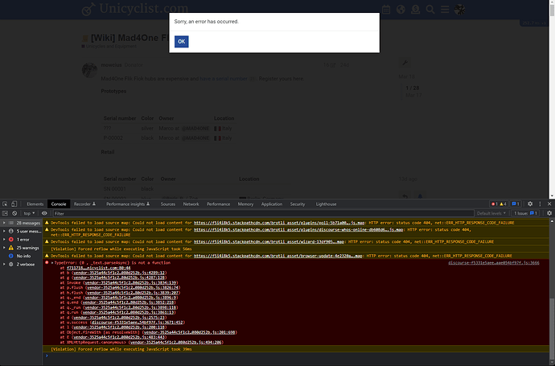Select the user messages person icon
Image resolution: width=555 pixels, height=366 pixels.
[11, 231]
